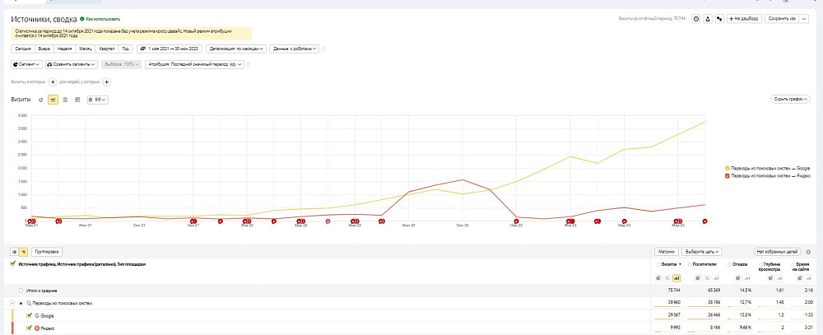Open the clock icon report history

[x=697, y=18]
